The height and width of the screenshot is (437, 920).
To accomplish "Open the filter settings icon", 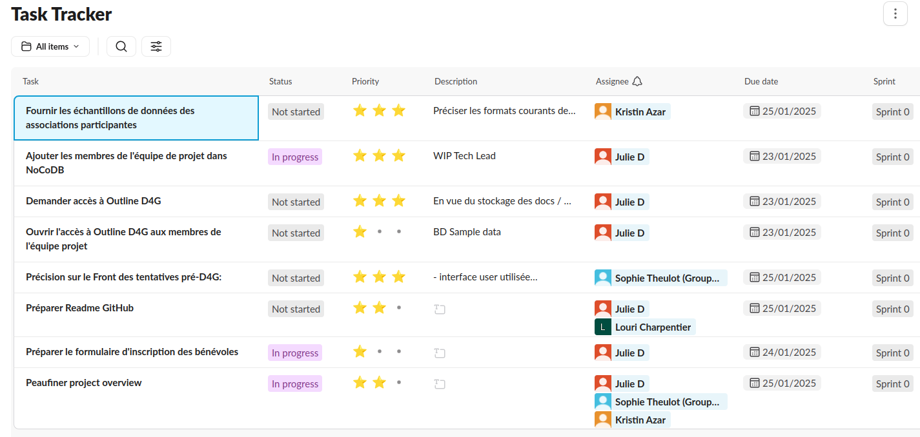I will [156, 46].
